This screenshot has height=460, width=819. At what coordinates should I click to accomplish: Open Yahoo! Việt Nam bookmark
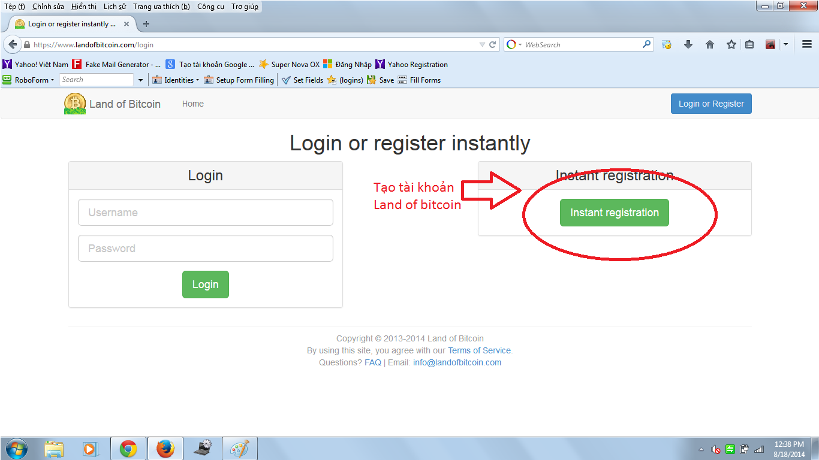36,64
